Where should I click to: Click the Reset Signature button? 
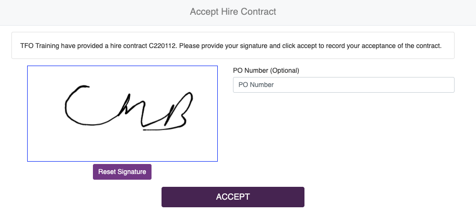pos(122,172)
